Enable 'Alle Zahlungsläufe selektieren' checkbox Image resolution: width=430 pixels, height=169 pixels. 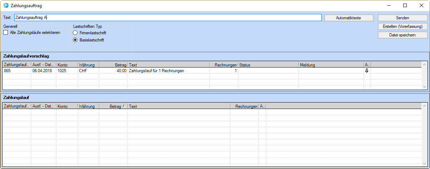[6, 33]
